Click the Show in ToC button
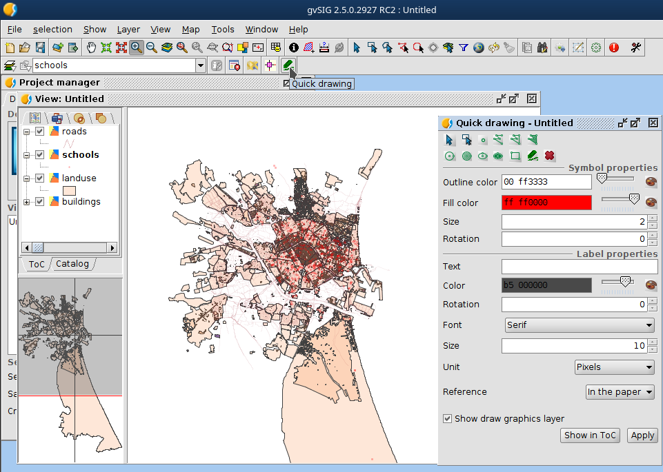663x472 pixels. [x=590, y=435]
